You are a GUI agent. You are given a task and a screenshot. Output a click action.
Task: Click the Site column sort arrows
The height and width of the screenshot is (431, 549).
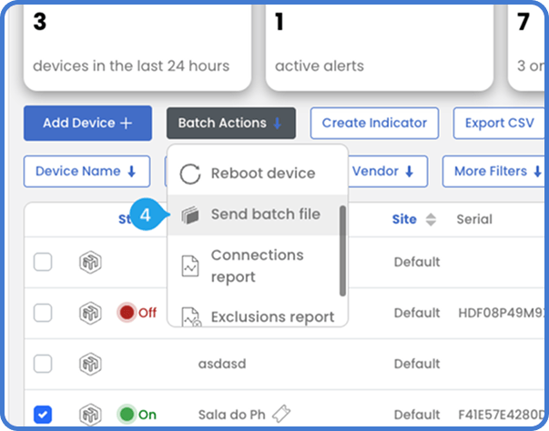[431, 219]
